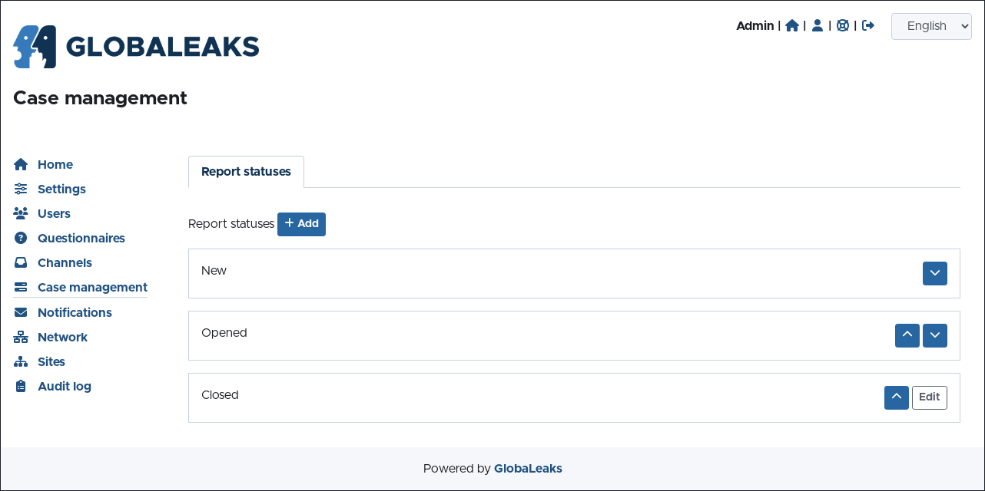985x491 pixels.
Task: Open user preferences profile icon
Action: [818, 25]
